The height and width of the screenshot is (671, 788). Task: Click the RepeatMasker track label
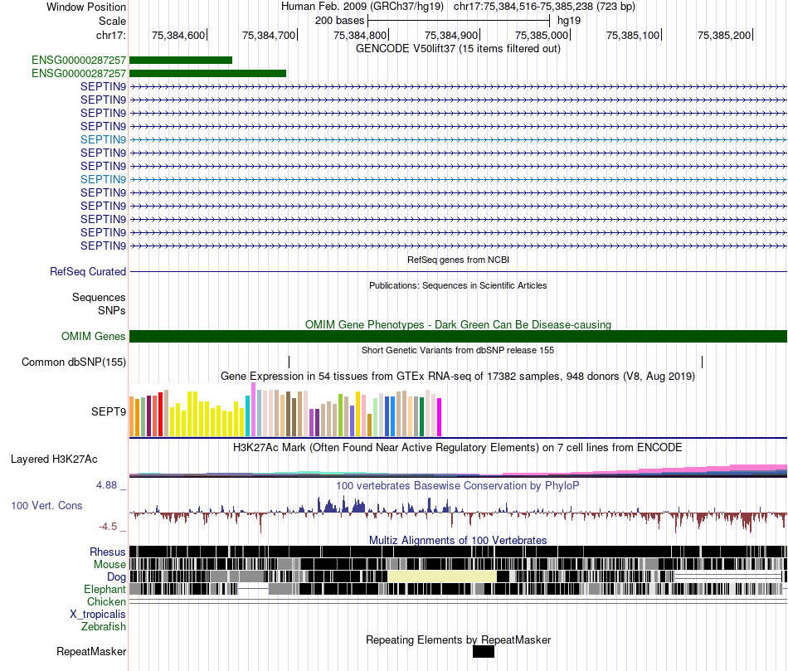(x=91, y=651)
